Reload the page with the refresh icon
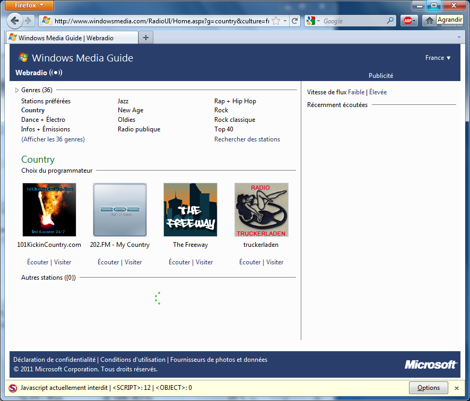This screenshot has width=470, height=401. tap(294, 21)
